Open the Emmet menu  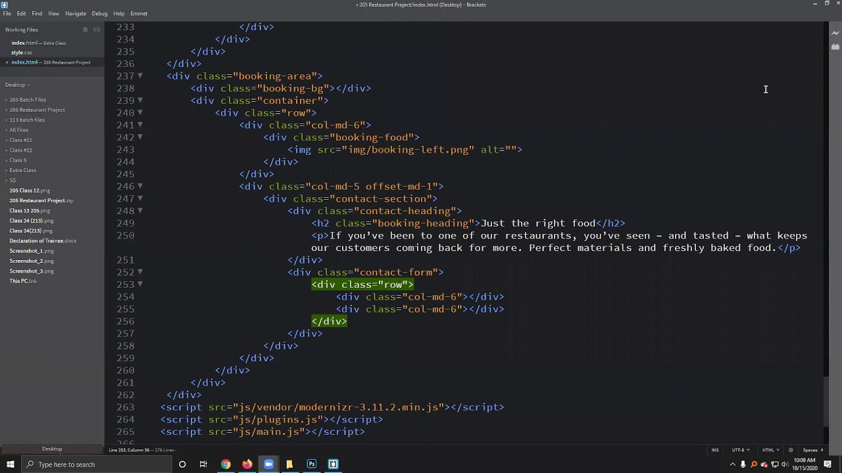139,13
